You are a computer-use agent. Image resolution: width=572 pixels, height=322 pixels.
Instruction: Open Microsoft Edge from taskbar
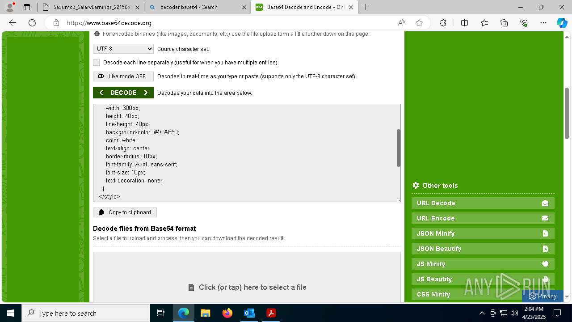(x=184, y=313)
